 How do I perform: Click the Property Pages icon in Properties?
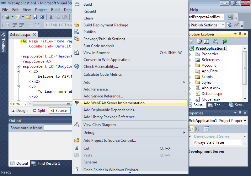[206, 129]
